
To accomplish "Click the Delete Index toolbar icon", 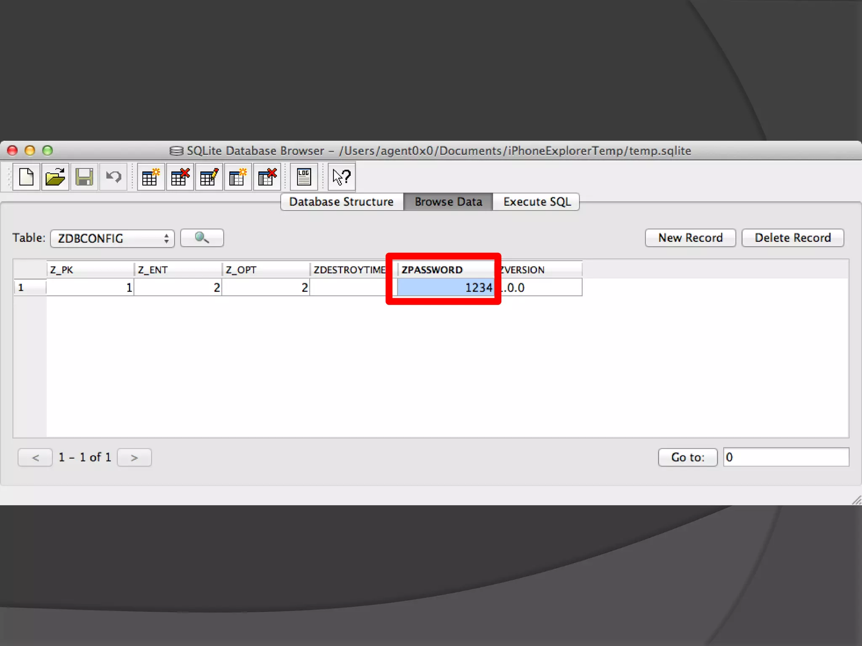I will (267, 177).
